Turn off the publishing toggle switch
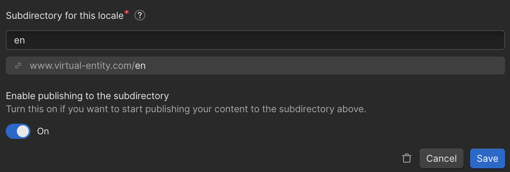Viewport: 510px width, 172px height. (x=18, y=131)
